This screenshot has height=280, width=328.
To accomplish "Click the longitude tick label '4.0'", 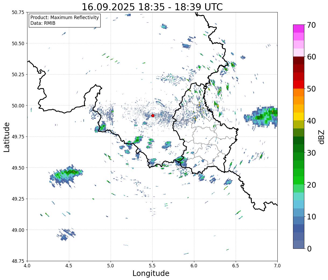I will (27, 266).
